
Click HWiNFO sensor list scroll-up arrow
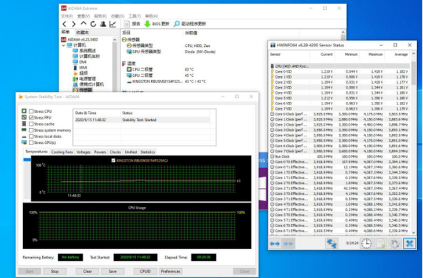413,54
